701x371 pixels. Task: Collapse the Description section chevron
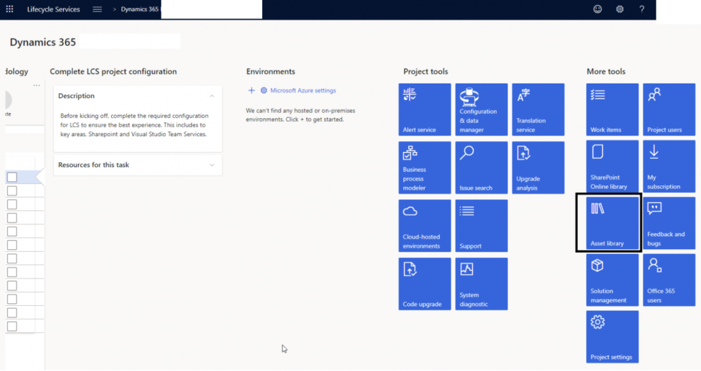(x=212, y=96)
